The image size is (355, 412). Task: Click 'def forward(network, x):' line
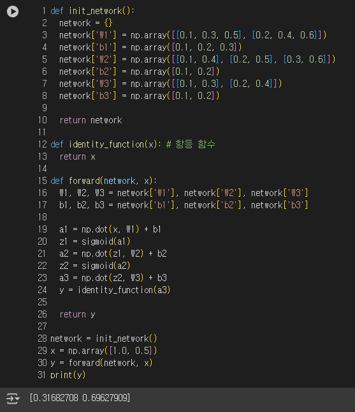[x=103, y=181]
